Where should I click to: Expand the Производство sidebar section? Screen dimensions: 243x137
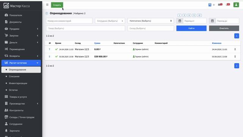click(x=21, y=104)
